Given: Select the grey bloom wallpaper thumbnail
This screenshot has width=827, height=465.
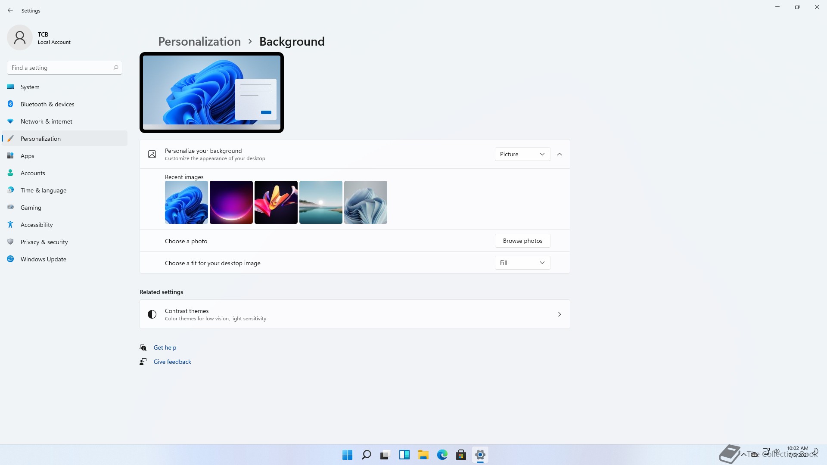Looking at the screenshot, I should (366, 202).
